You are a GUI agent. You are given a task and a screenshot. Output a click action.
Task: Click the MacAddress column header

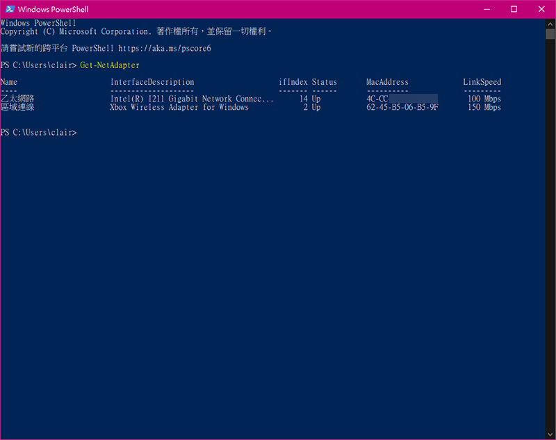(x=387, y=82)
